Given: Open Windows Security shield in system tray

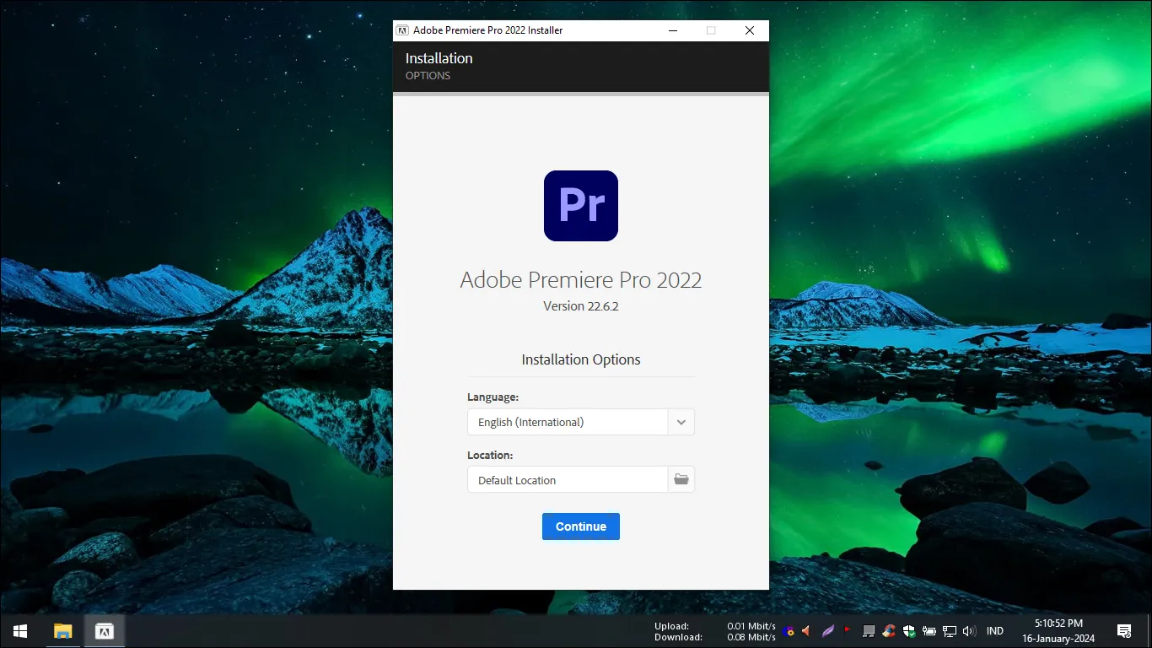Looking at the screenshot, I should [x=908, y=630].
